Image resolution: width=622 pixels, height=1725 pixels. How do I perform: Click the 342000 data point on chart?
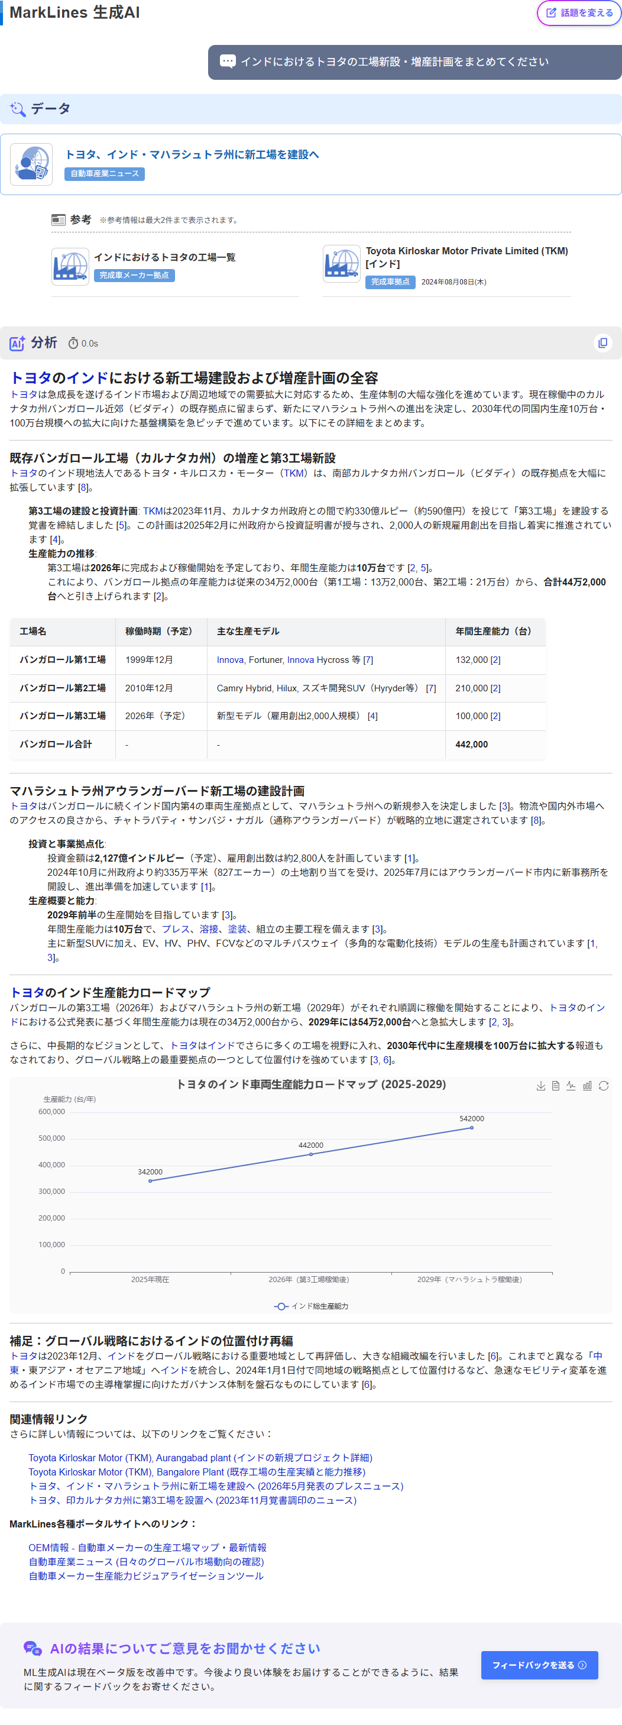pos(150,1180)
